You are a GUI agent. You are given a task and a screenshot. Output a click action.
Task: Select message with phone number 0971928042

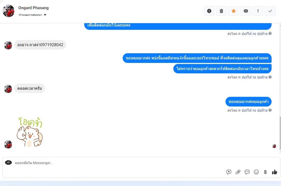[x=40, y=45]
